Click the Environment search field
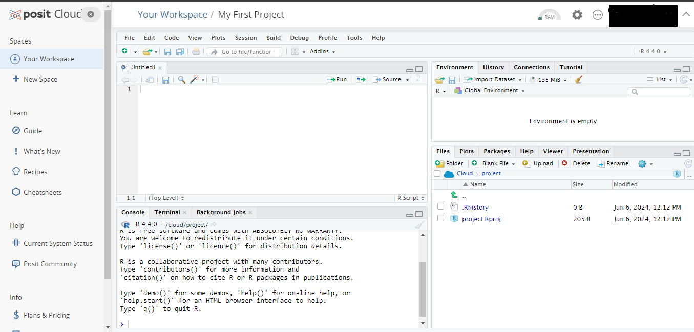 pos(659,92)
